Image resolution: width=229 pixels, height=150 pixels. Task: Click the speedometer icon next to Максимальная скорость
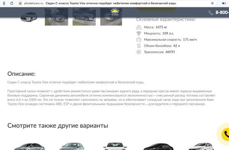coord(139,39)
